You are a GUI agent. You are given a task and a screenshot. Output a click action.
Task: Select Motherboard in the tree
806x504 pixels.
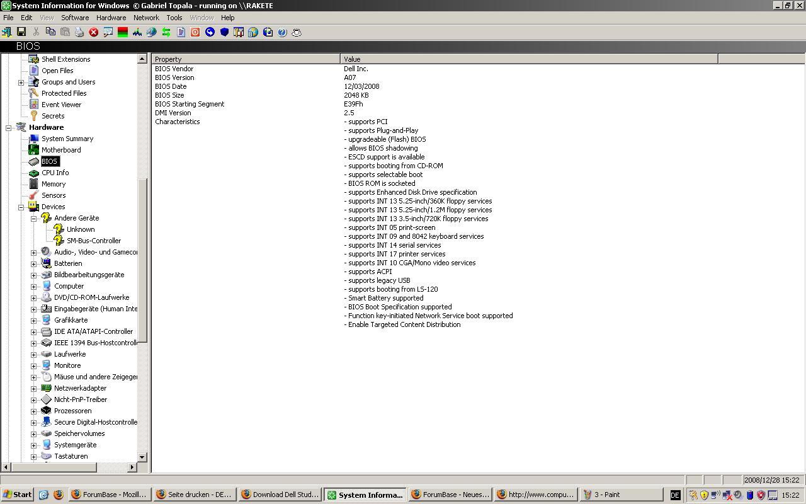point(61,150)
